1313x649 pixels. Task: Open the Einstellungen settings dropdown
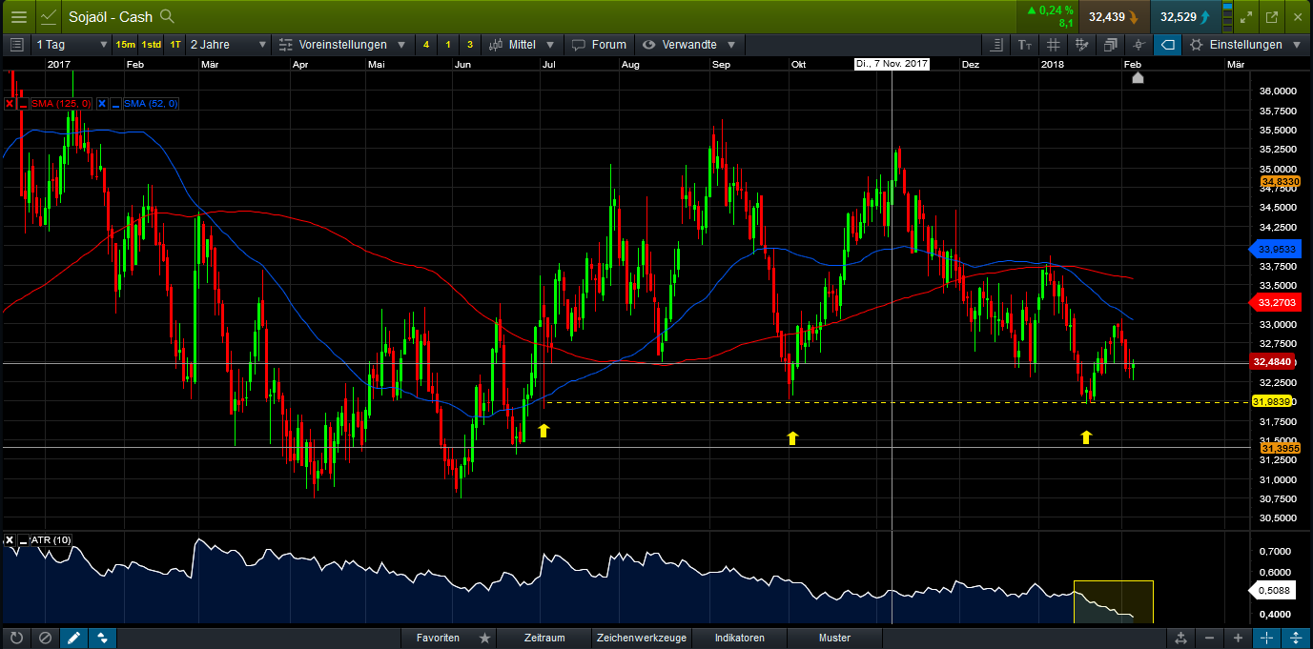coord(1244,45)
